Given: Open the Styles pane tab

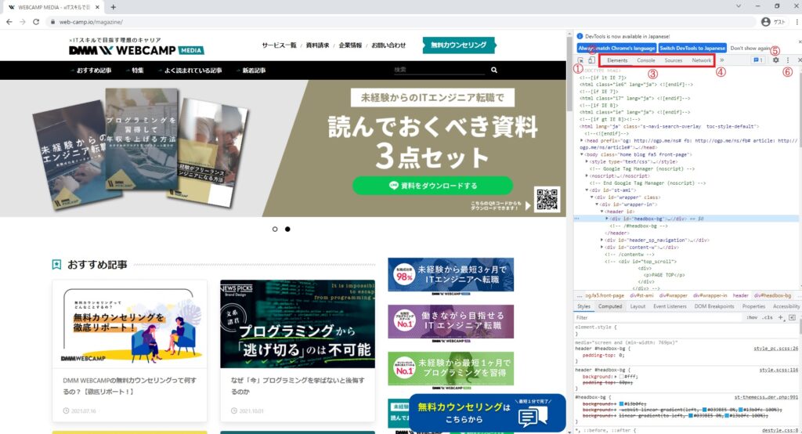Looking at the screenshot, I should click(x=583, y=306).
